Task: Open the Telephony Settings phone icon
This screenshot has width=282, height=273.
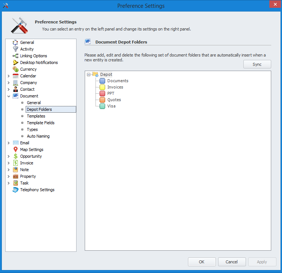Action: pos(15,190)
